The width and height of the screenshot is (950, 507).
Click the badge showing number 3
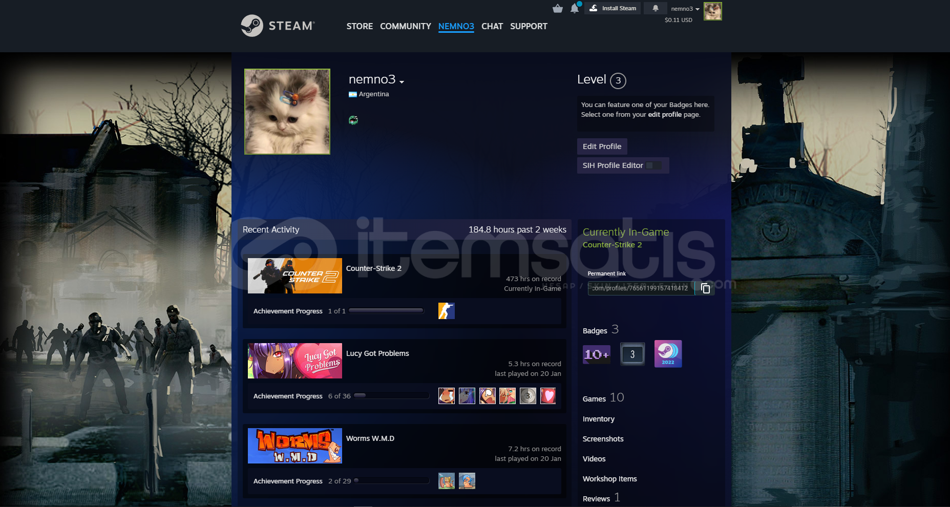(632, 354)
